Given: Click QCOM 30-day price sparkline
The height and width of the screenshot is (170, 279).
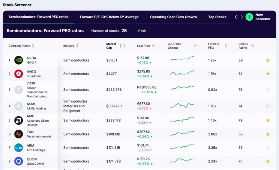Looking at the screenshot, I should (182, 160).
